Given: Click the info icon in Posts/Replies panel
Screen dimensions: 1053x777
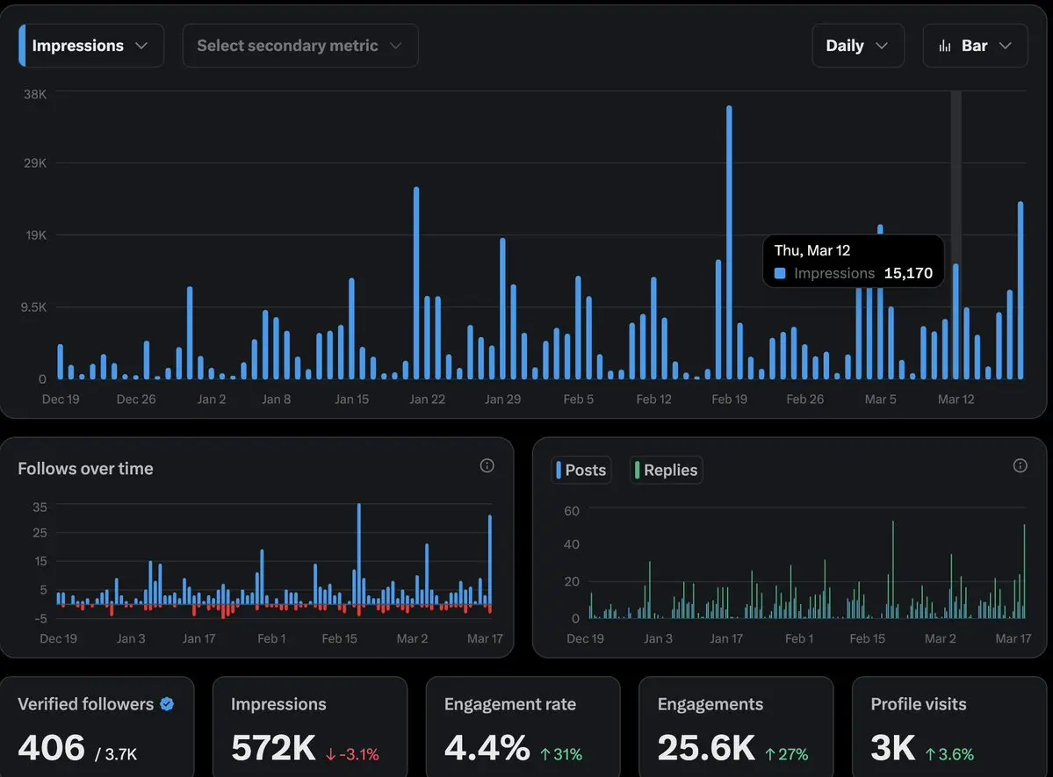Looking at the screenshot, I should coord(1020,465).
